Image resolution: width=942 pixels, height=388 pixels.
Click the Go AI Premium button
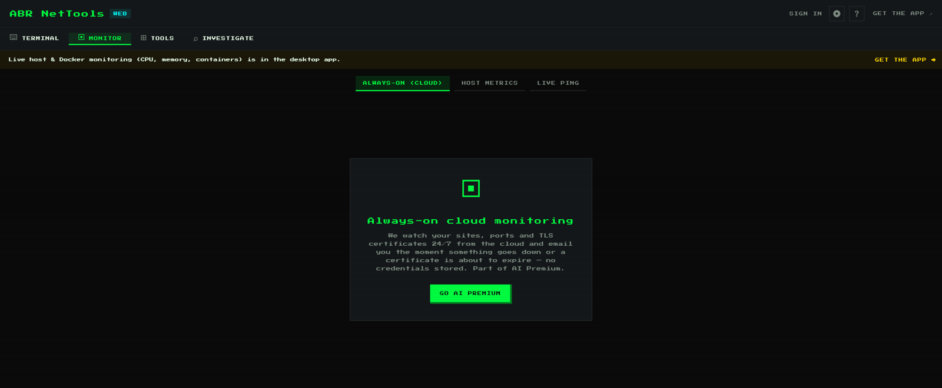click(470, 293)
